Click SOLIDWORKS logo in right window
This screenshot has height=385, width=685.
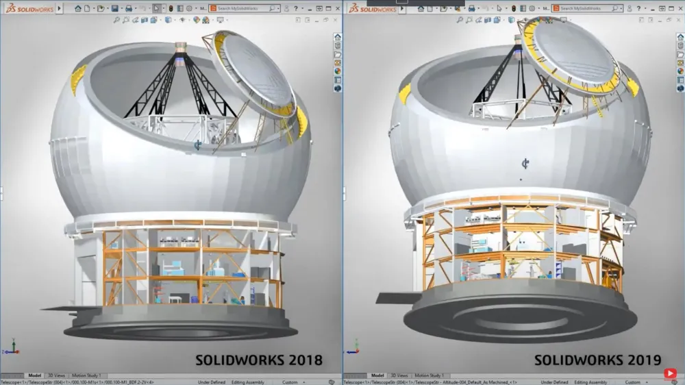click(372, 8)
